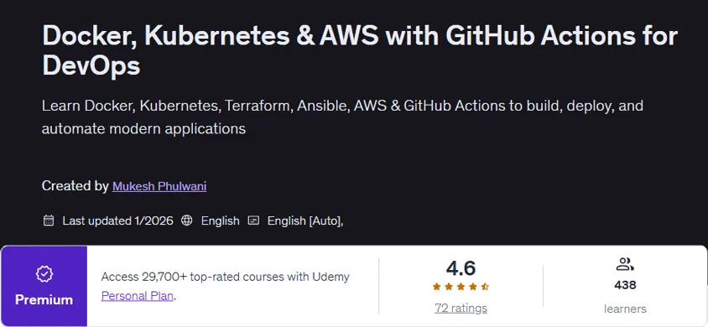Screen dimensions: 708x327
Task: Click the learners people icon
Action: 625,264
